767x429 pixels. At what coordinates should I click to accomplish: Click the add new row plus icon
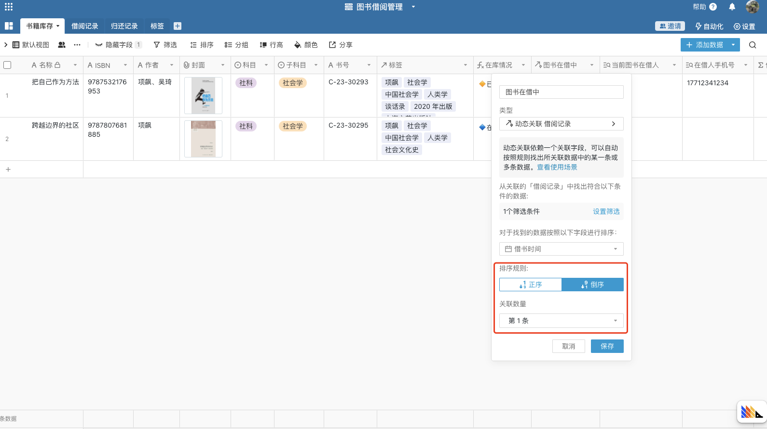point(8,169)
